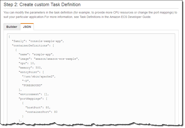Click the "FOREGROUND" argument line
The height and width of the screenshot is (128, 185).
pyautogui.click(x=32, y=85)
